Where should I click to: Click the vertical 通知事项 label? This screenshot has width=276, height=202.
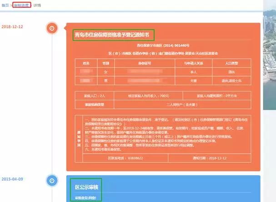point(79,139)
